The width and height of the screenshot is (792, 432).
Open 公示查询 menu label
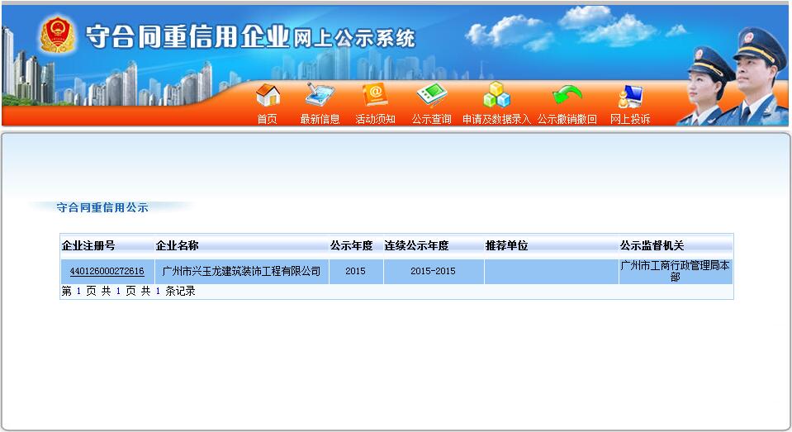point(431,119)
